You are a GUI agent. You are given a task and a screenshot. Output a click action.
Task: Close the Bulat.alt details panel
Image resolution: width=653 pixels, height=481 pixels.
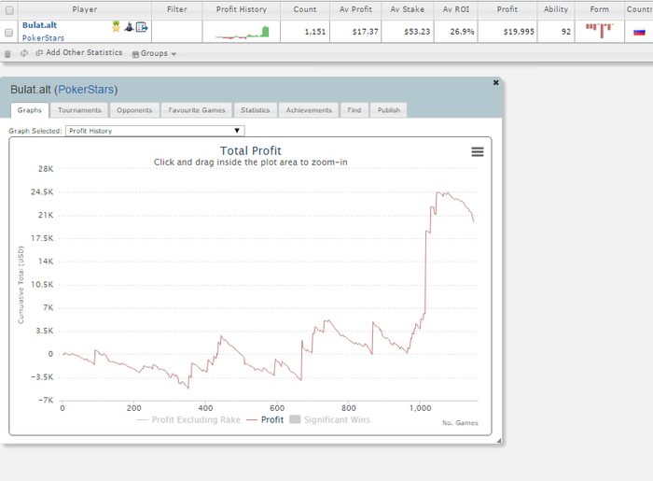pyautogui.click(x=495, y=82)
